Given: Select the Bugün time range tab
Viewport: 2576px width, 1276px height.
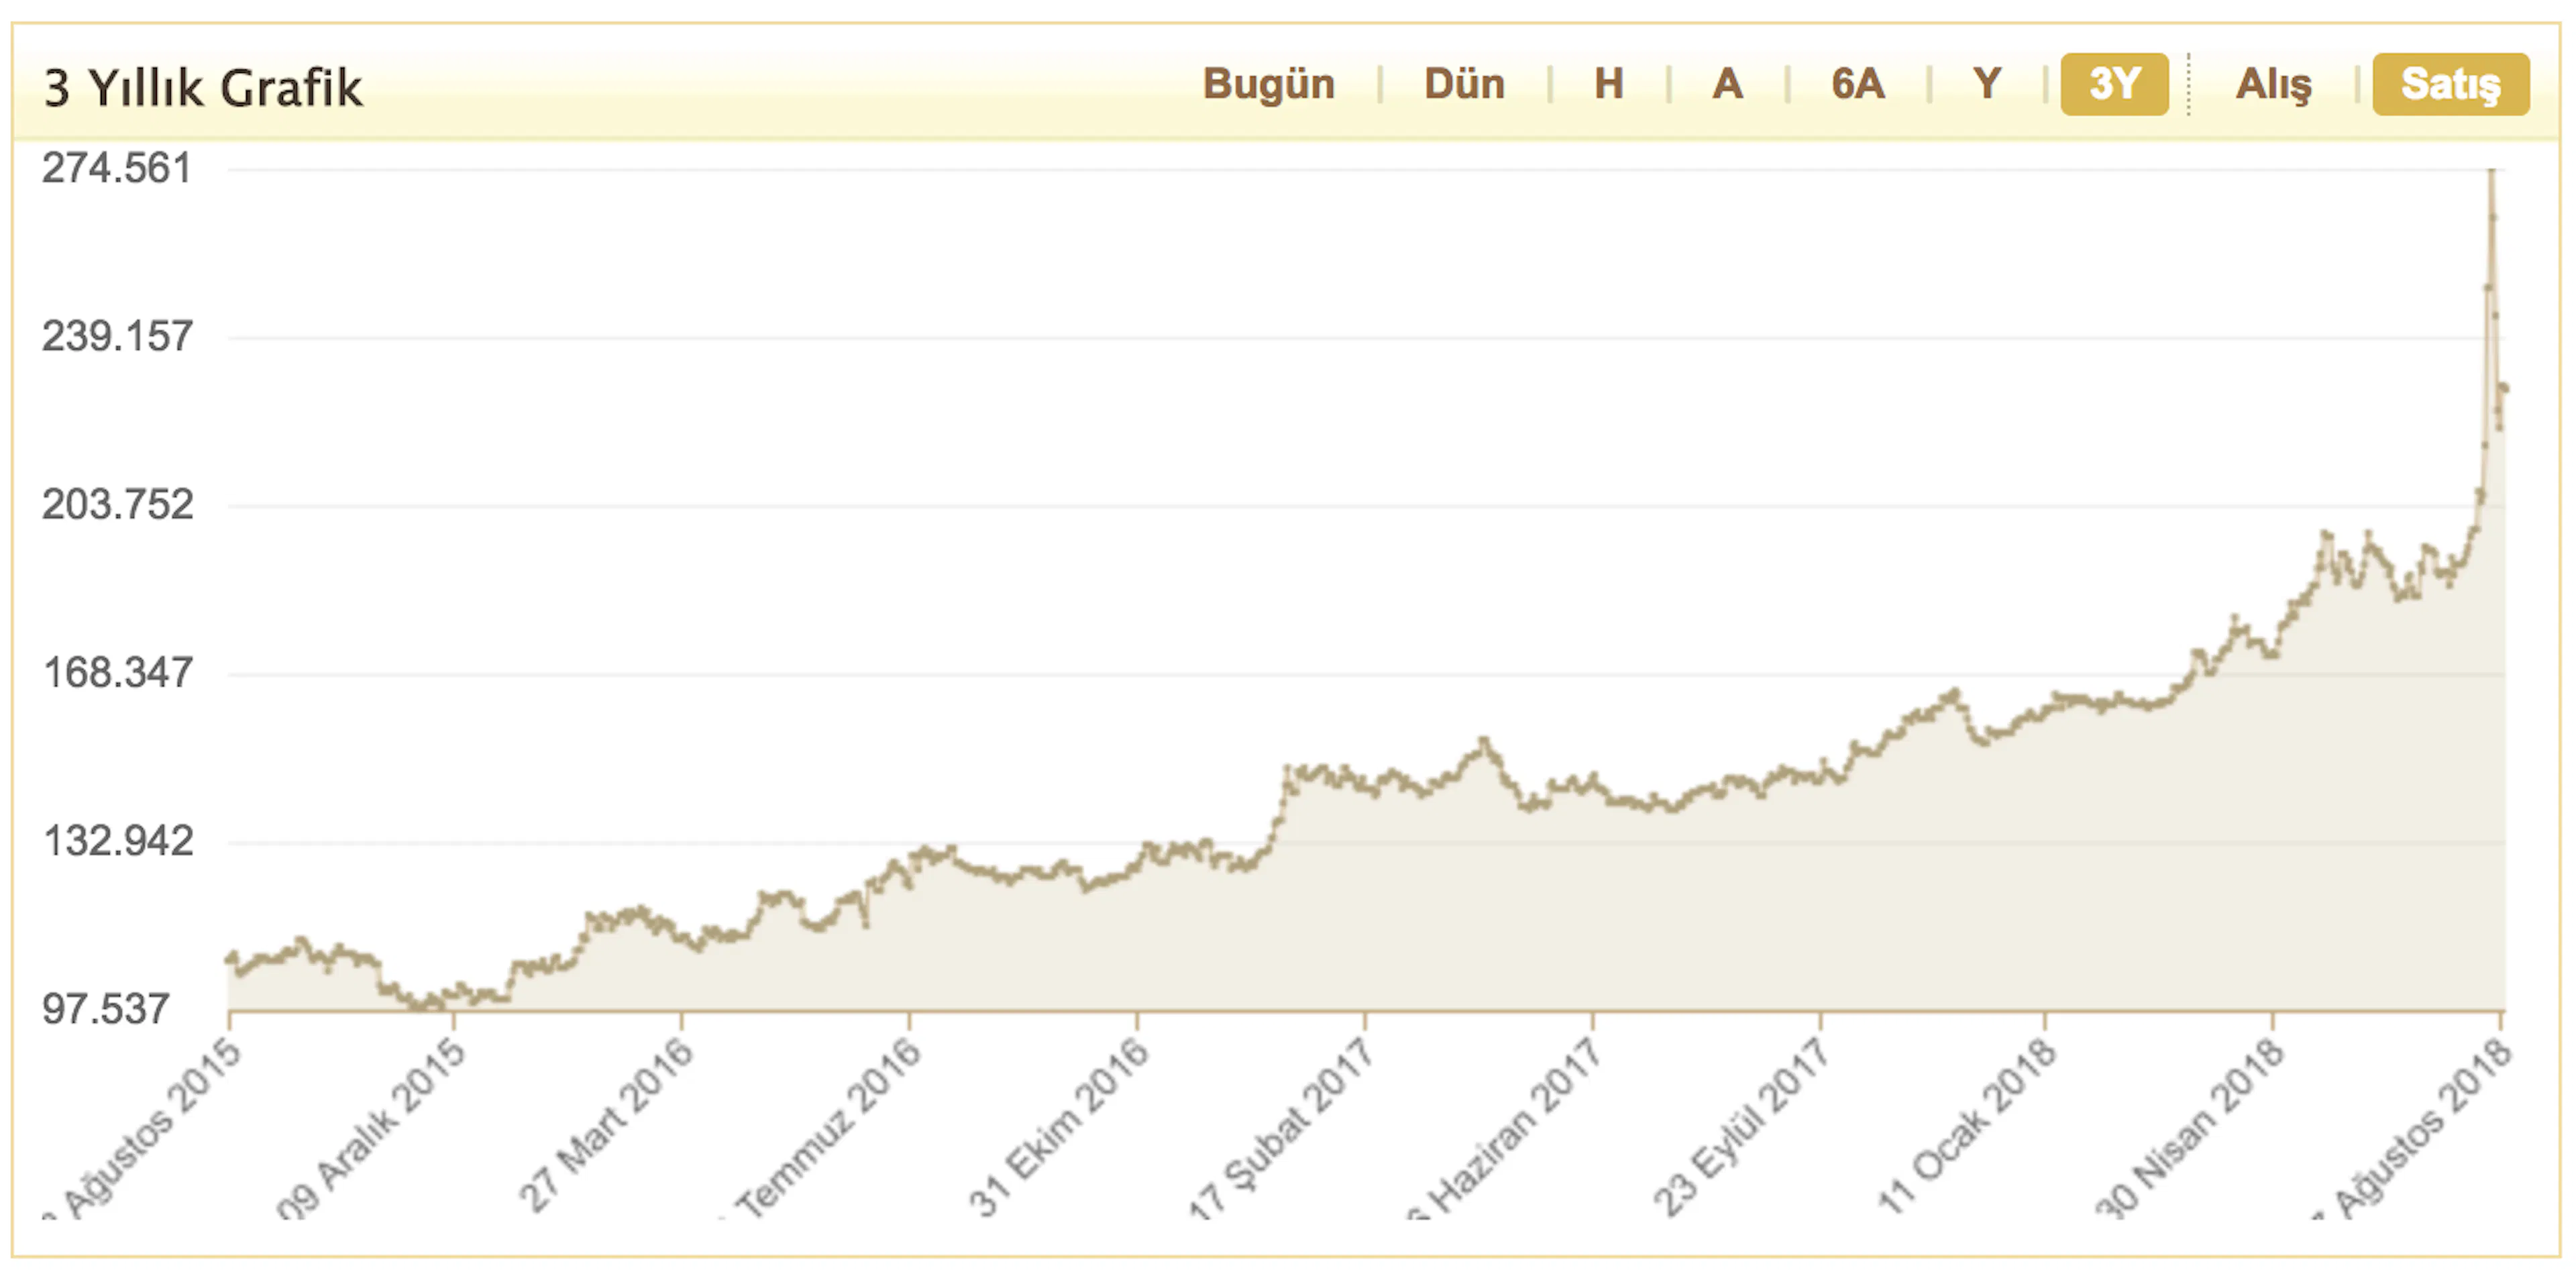Looking at the screenshot, I should 1268,84.
